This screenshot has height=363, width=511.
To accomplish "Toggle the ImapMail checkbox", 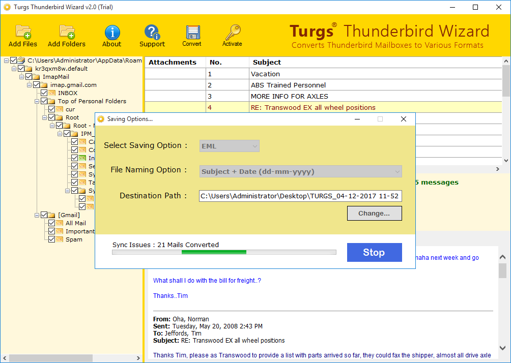I will coord(29,77).
